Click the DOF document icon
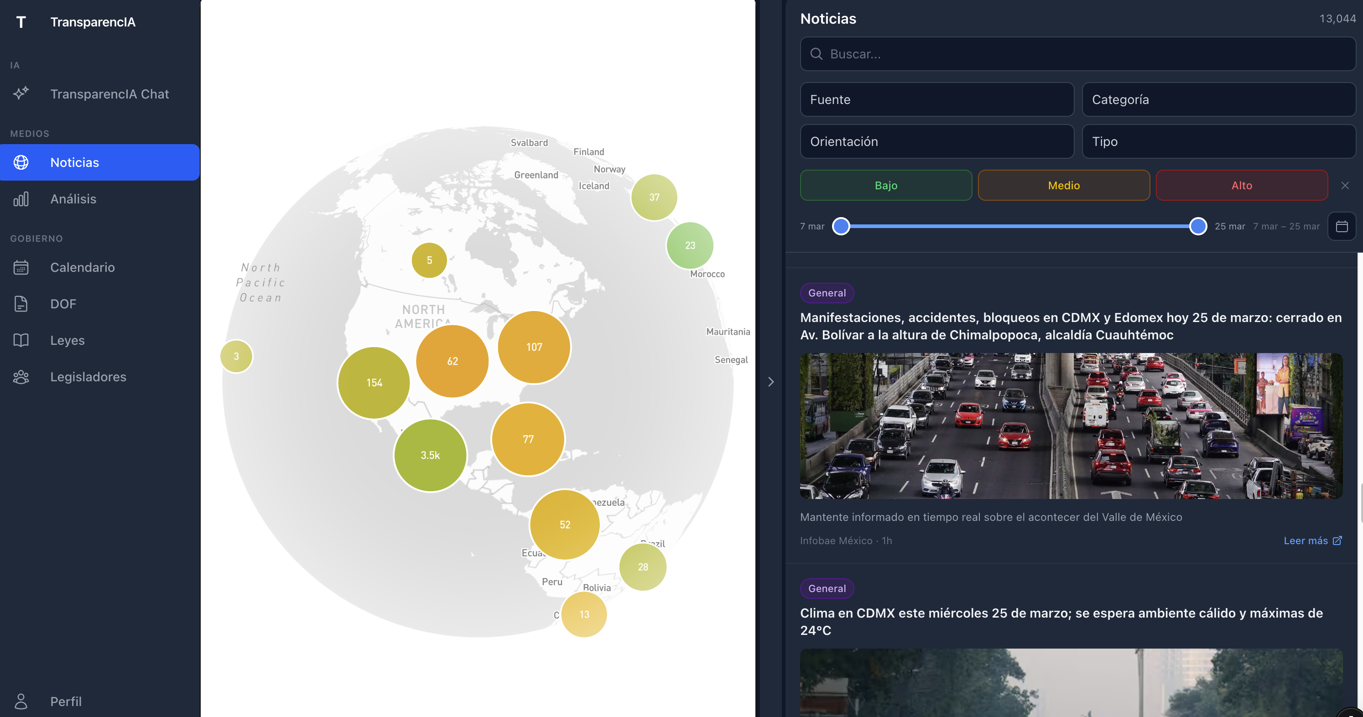The image size is (1363, 717). click(21, 304)
